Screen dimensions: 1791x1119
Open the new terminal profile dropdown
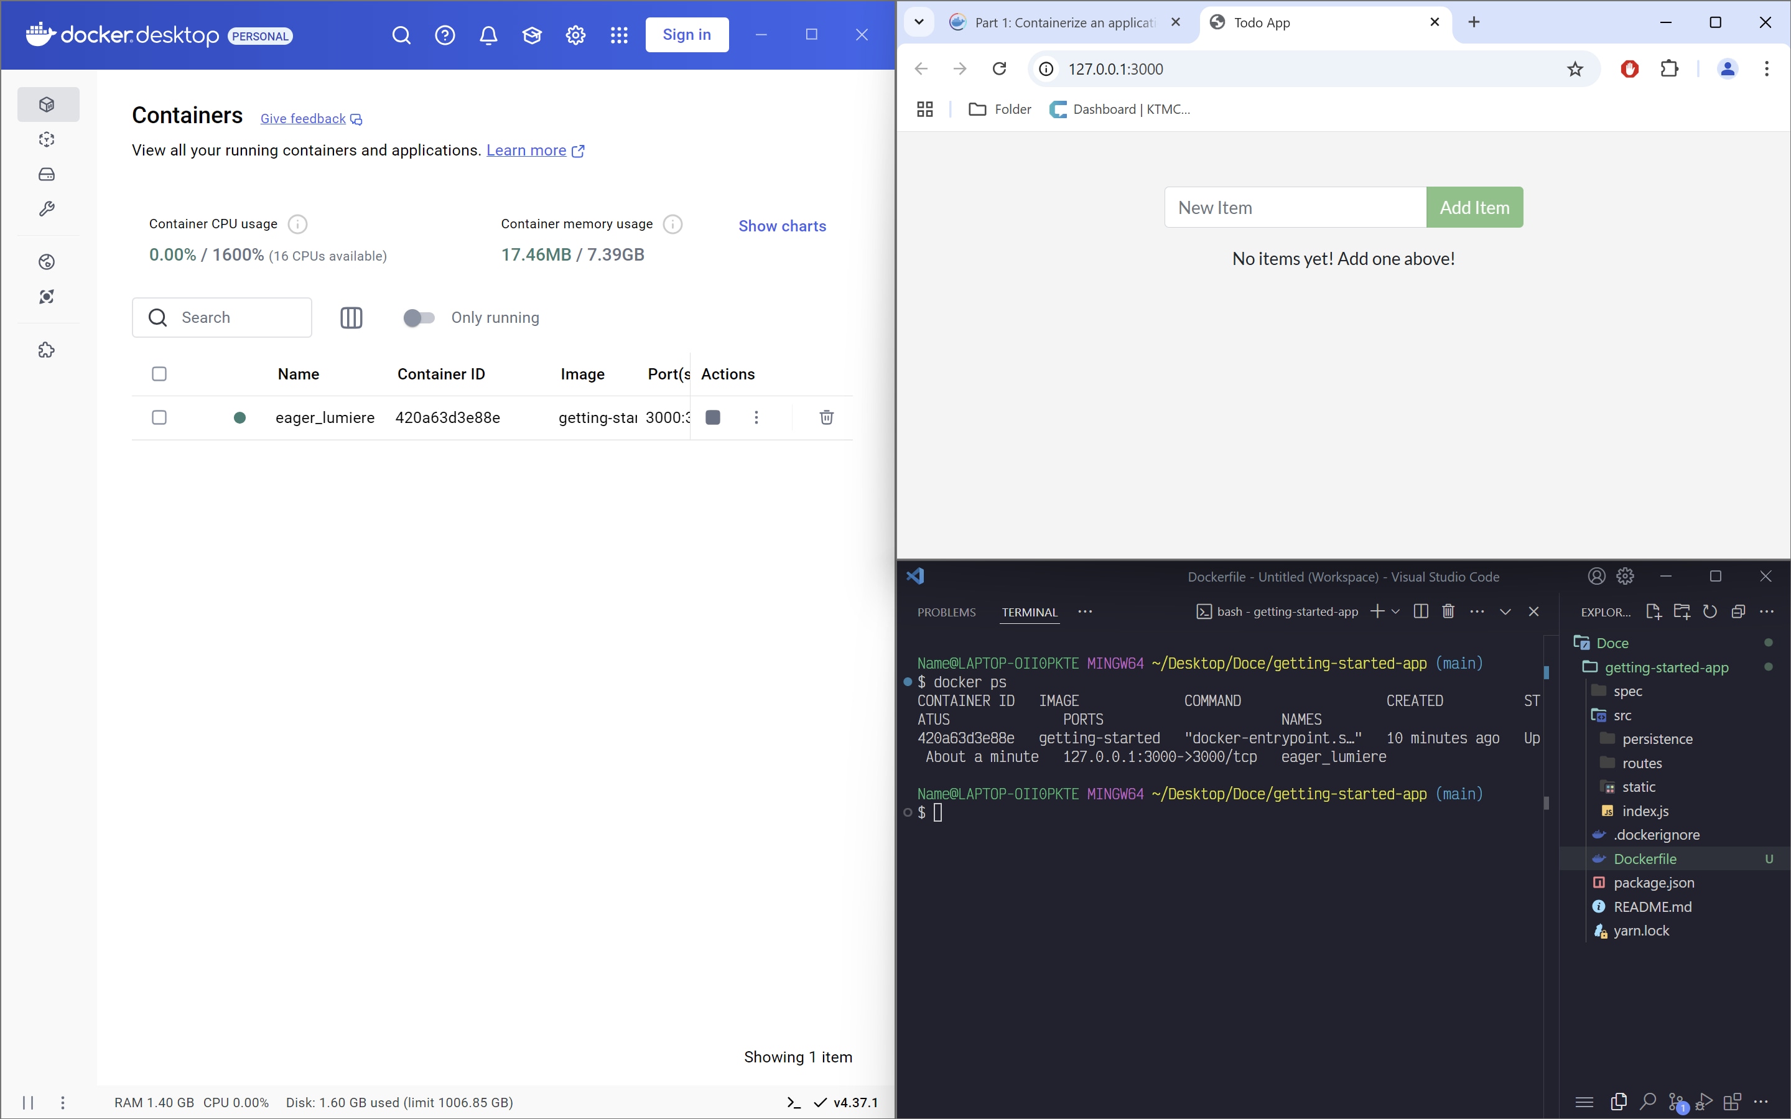(1396, 611)
